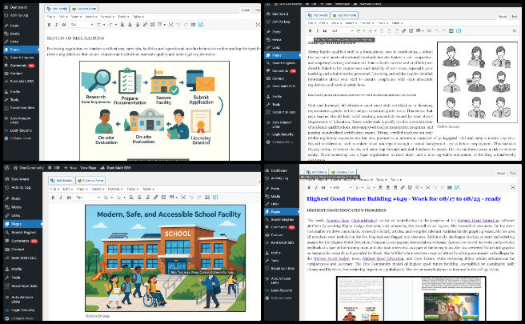This screenshot has width=525, height=324.
Task: Open File menu in Review of Regulations editor
Action: [x=50, y=17]
